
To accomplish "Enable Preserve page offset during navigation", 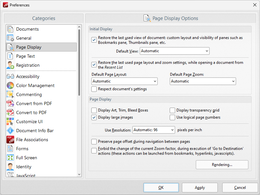I will [94, 141].
